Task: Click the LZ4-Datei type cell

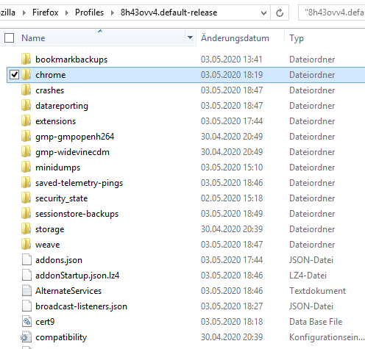Action: (308, 276)
